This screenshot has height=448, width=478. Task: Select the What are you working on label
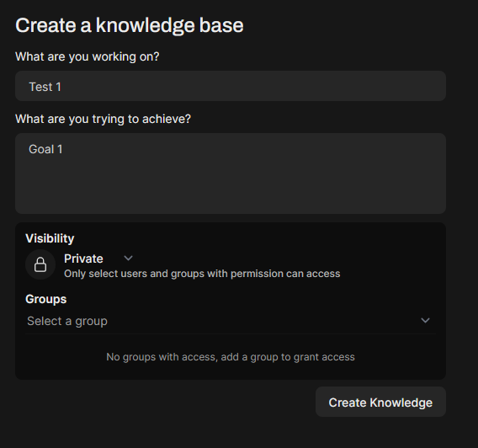88,56
